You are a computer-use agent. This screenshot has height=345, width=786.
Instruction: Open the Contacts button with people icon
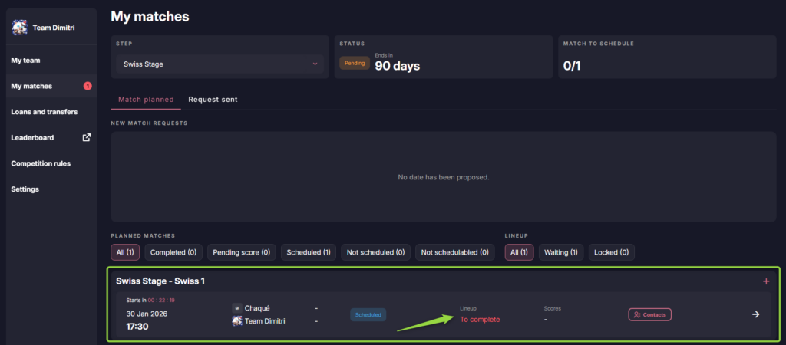[x=649, y=314]
